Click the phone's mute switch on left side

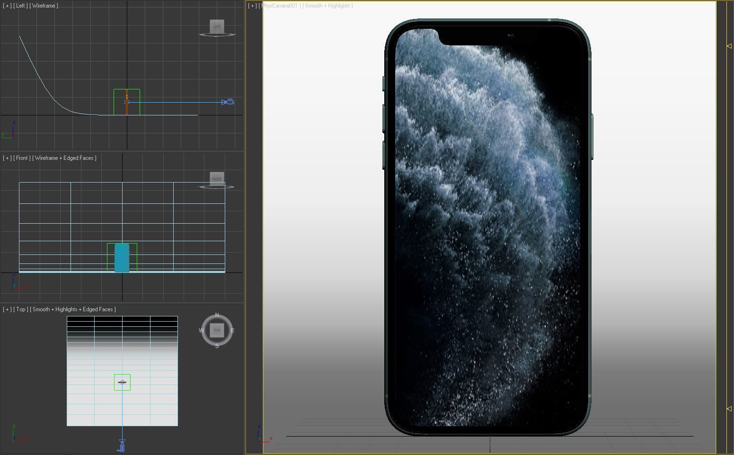(384, 84)
